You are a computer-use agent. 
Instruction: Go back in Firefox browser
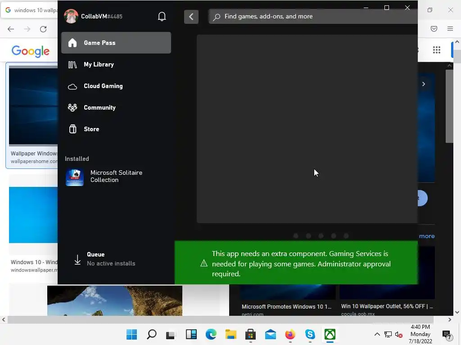11,29
